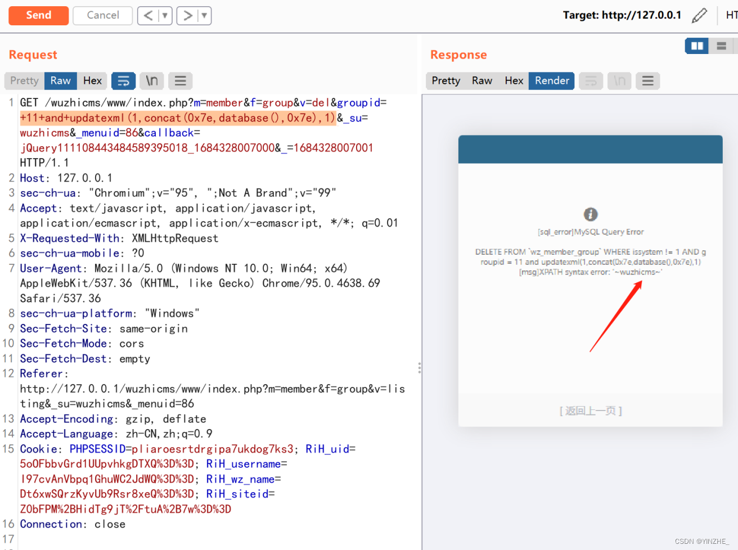Open the Request panel options menu
Viewport: 738px width, 550px height.
pyautogui.click(x=180, y=81)
